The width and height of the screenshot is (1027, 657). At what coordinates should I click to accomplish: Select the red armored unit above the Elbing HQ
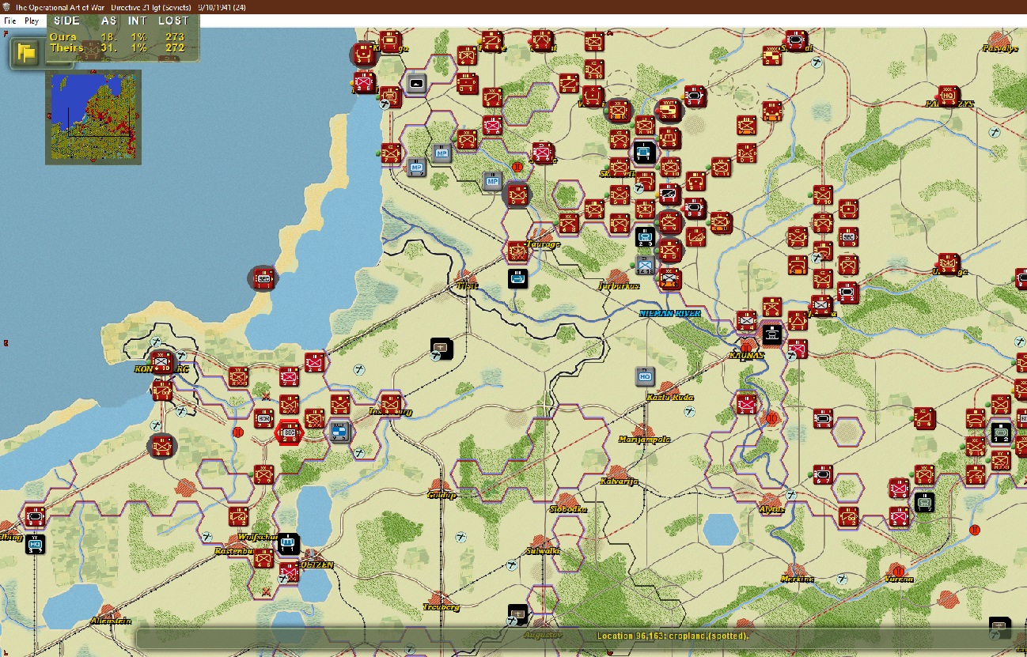point(34,518)
